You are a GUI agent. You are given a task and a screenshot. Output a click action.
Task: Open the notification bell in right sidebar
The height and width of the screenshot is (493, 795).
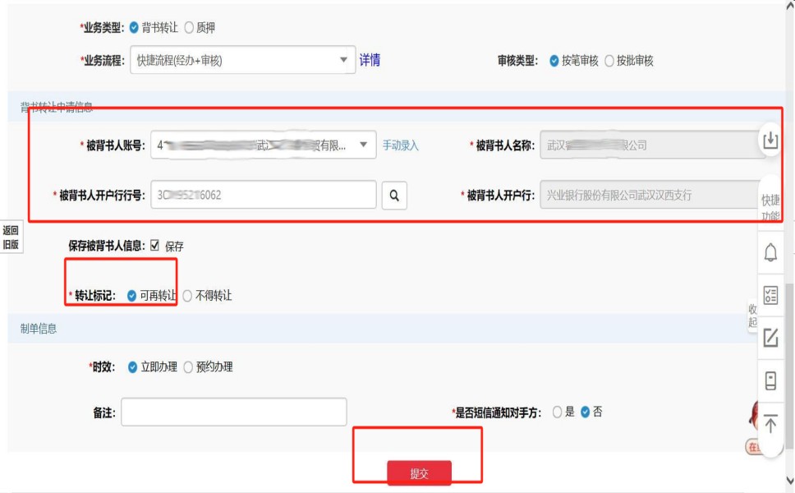[x=770, y=252]
